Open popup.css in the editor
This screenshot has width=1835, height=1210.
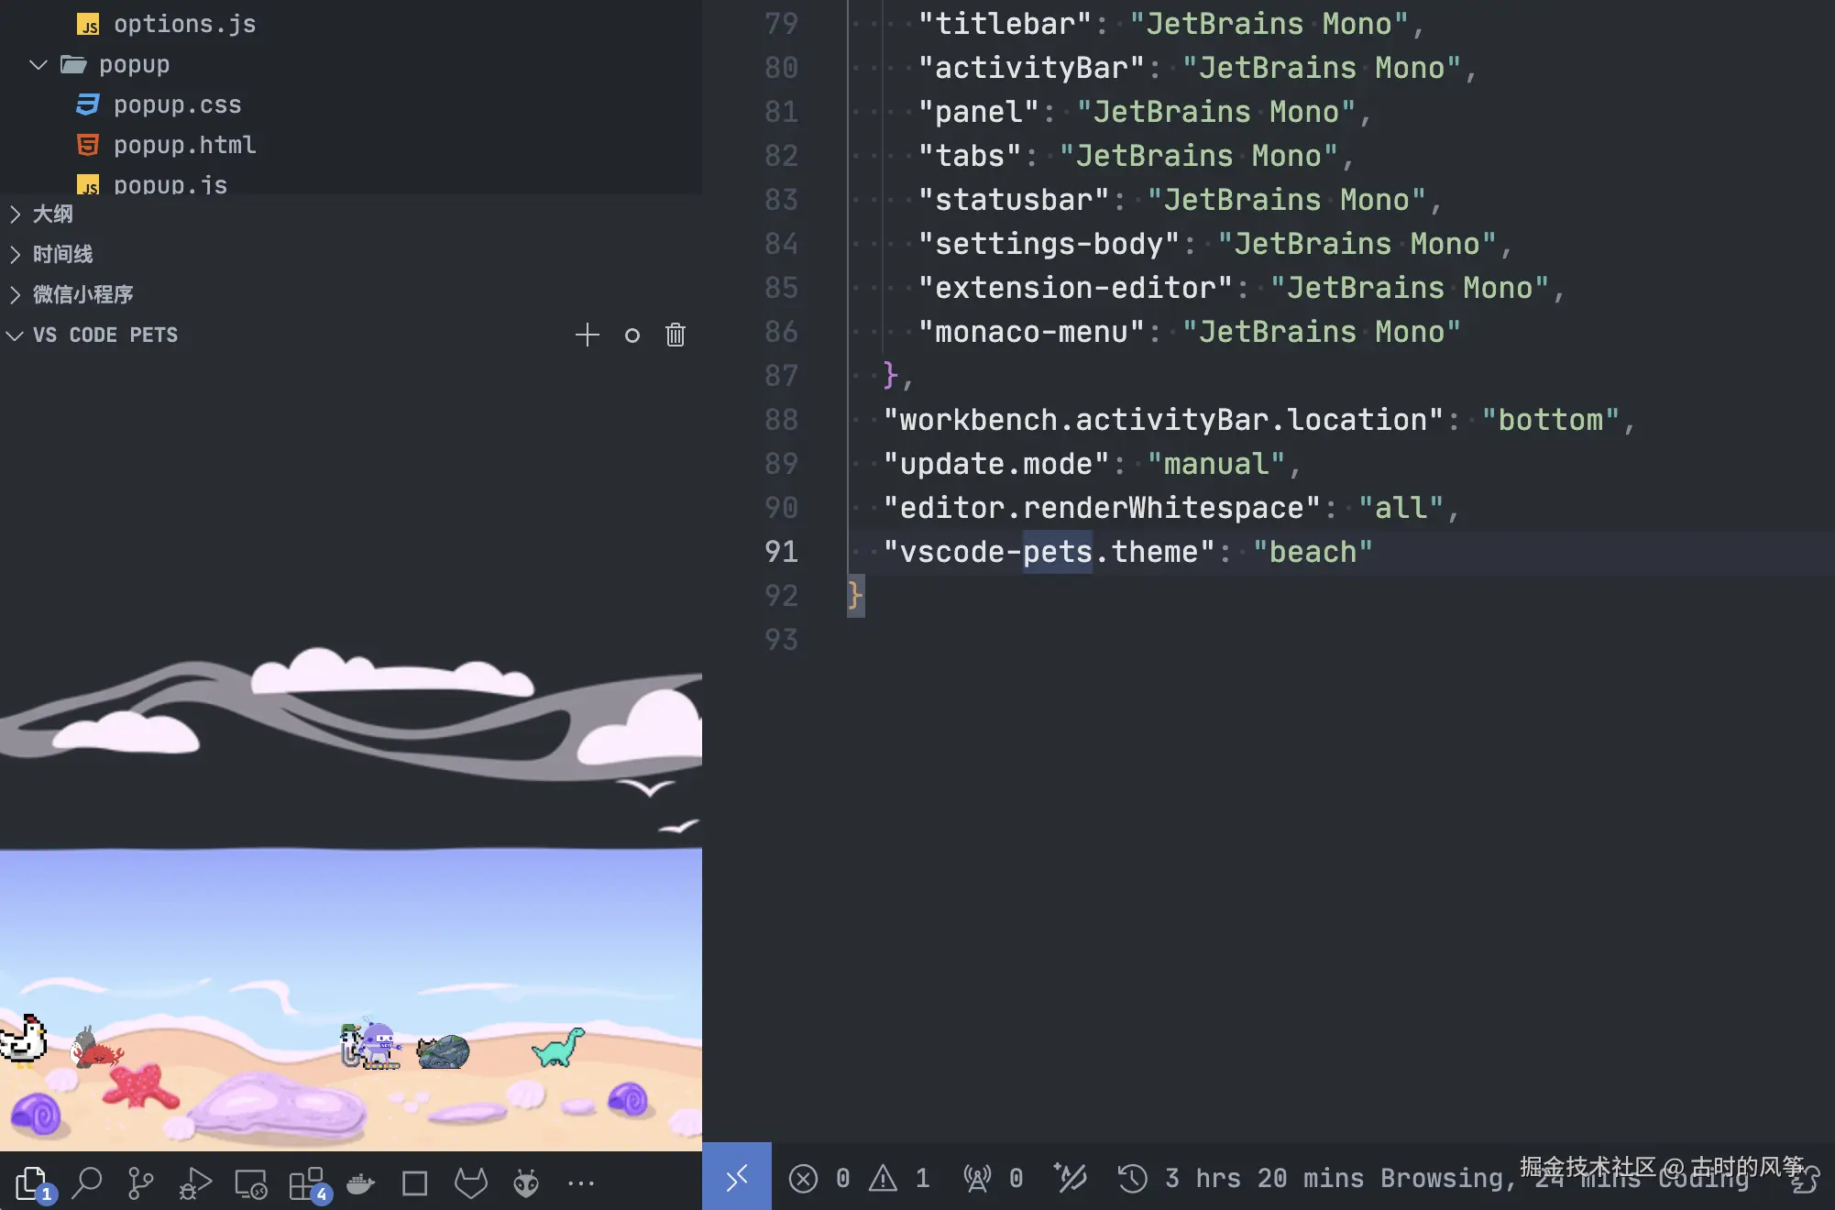point(177,104)
